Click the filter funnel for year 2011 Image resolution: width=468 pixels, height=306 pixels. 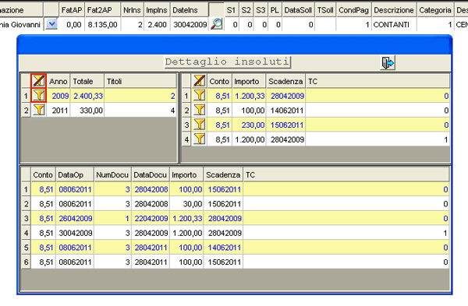click(39, 111)
